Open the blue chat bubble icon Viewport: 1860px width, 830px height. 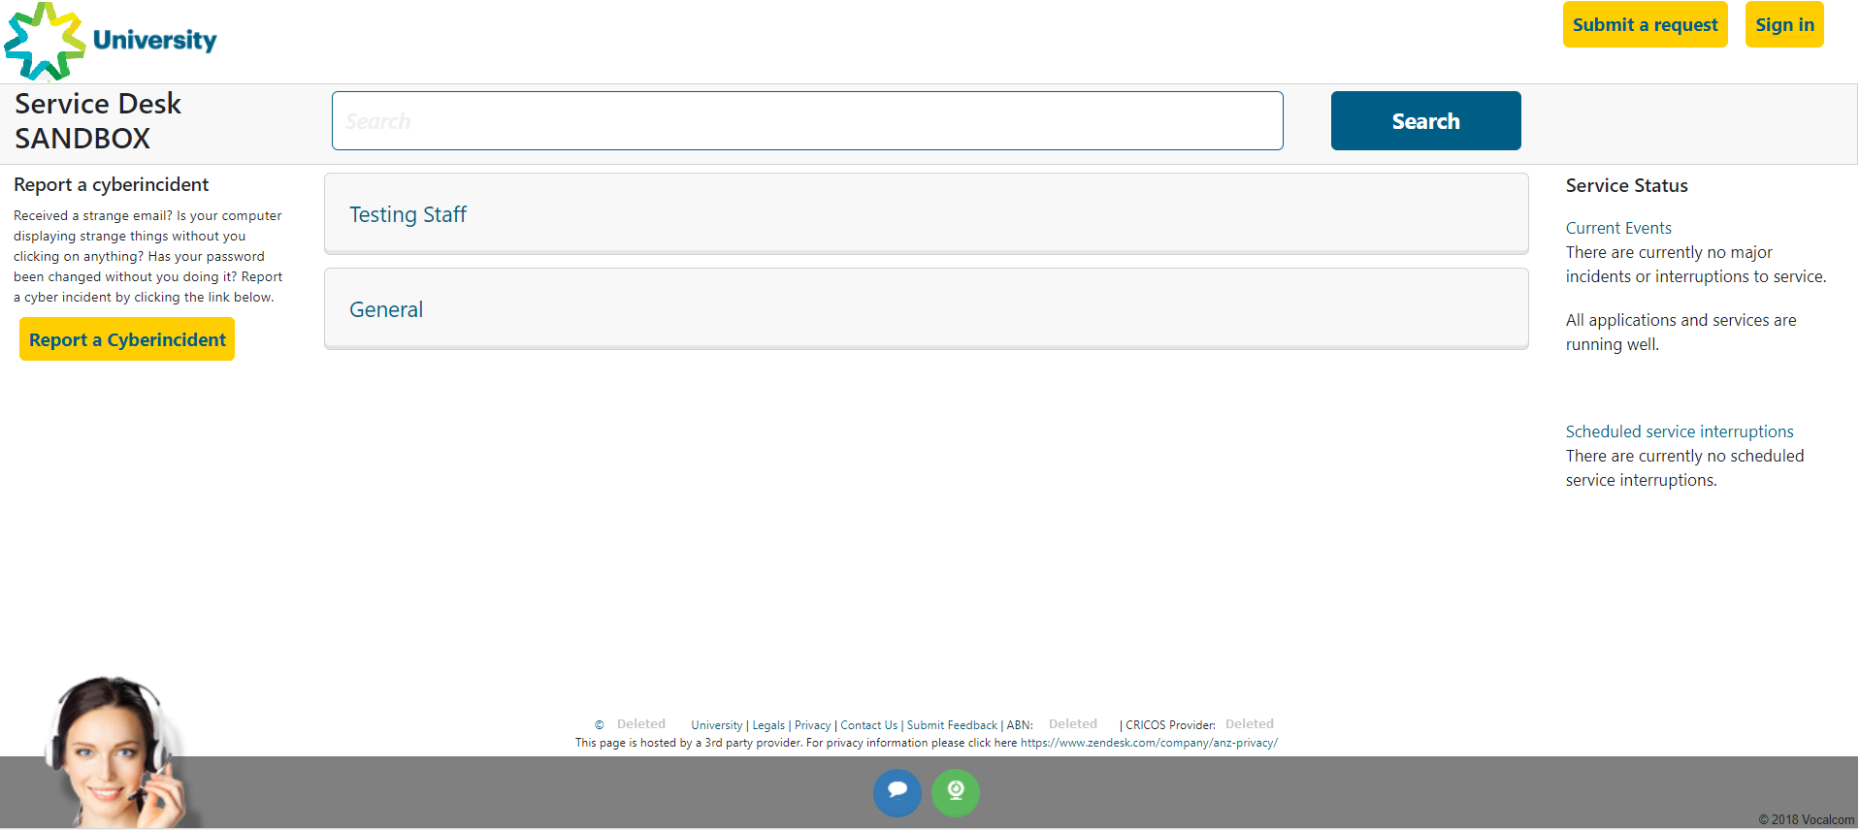pos(897,792)
